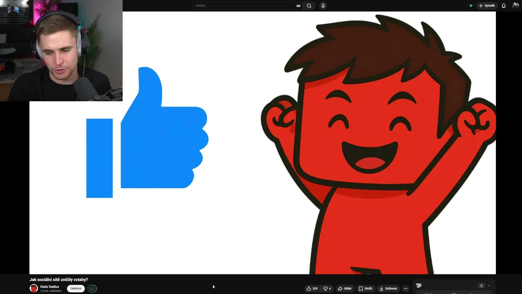522x294 pixels.
Task: Click the video title "Jak sociální sítě zničily vztahy?"
Action: click(x=59, y=280)
